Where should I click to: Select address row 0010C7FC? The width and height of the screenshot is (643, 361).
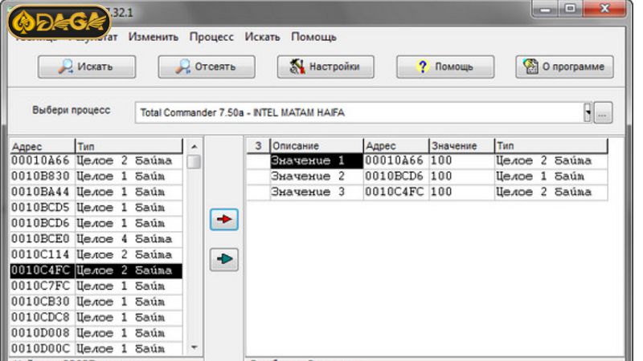96,286
